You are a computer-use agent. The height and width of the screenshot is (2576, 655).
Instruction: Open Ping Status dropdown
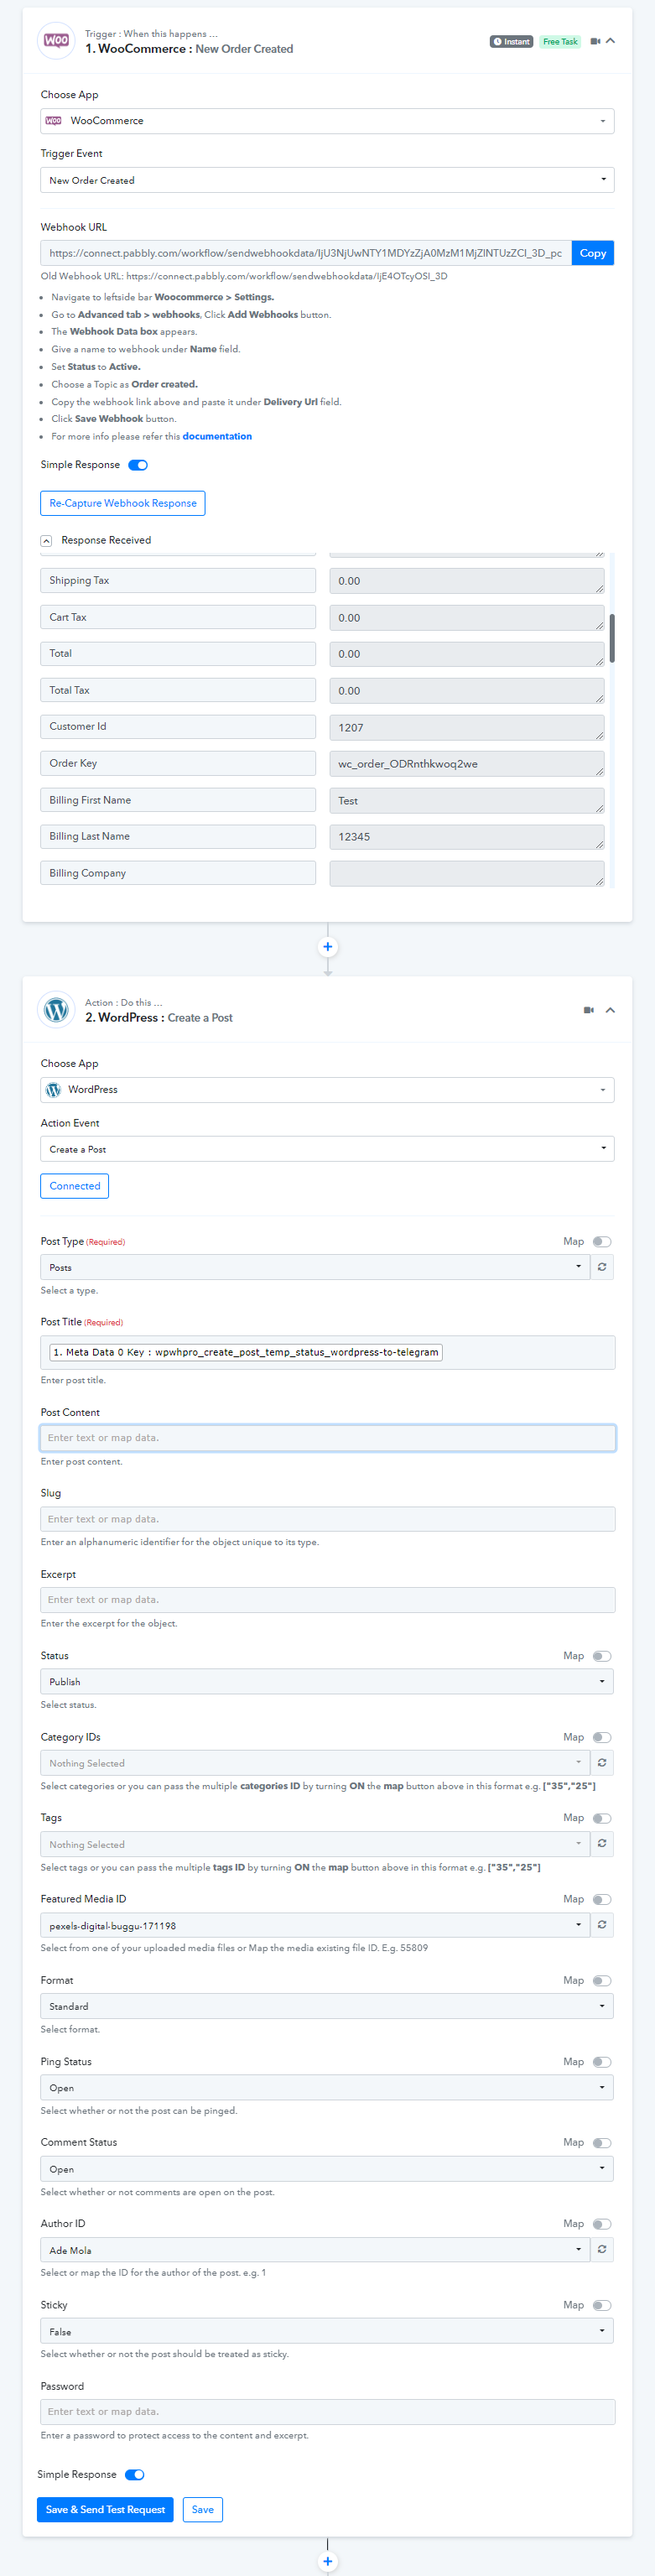(x=327, y=2088)
